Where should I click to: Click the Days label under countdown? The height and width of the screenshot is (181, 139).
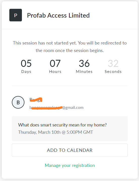coord(26,72)
